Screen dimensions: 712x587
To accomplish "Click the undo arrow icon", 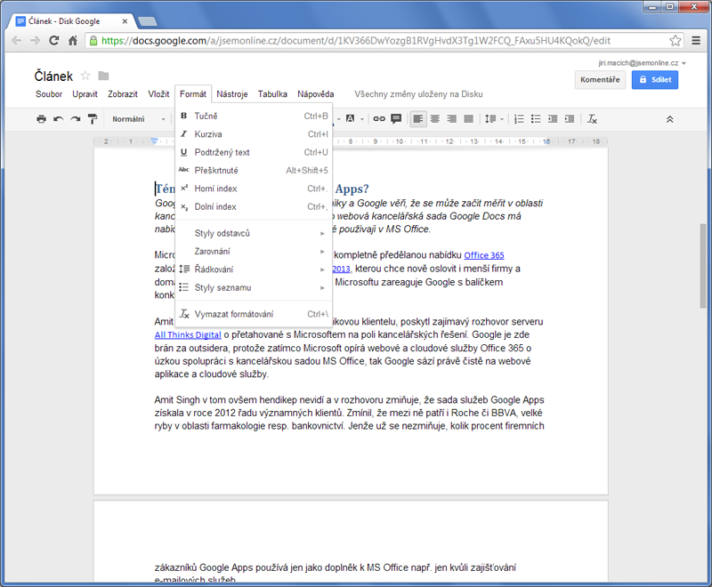I will [58, 119].
